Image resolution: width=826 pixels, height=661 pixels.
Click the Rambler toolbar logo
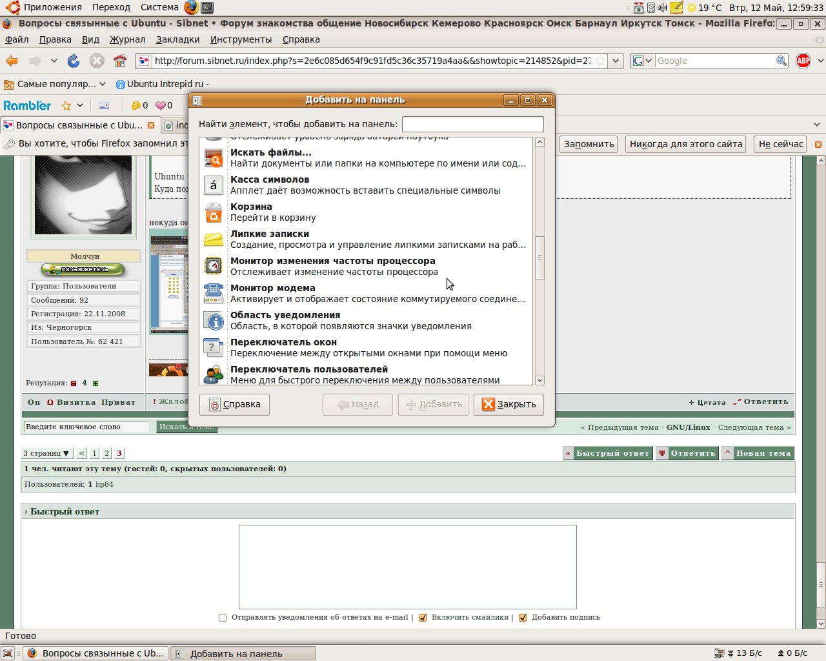click(27, 105)
